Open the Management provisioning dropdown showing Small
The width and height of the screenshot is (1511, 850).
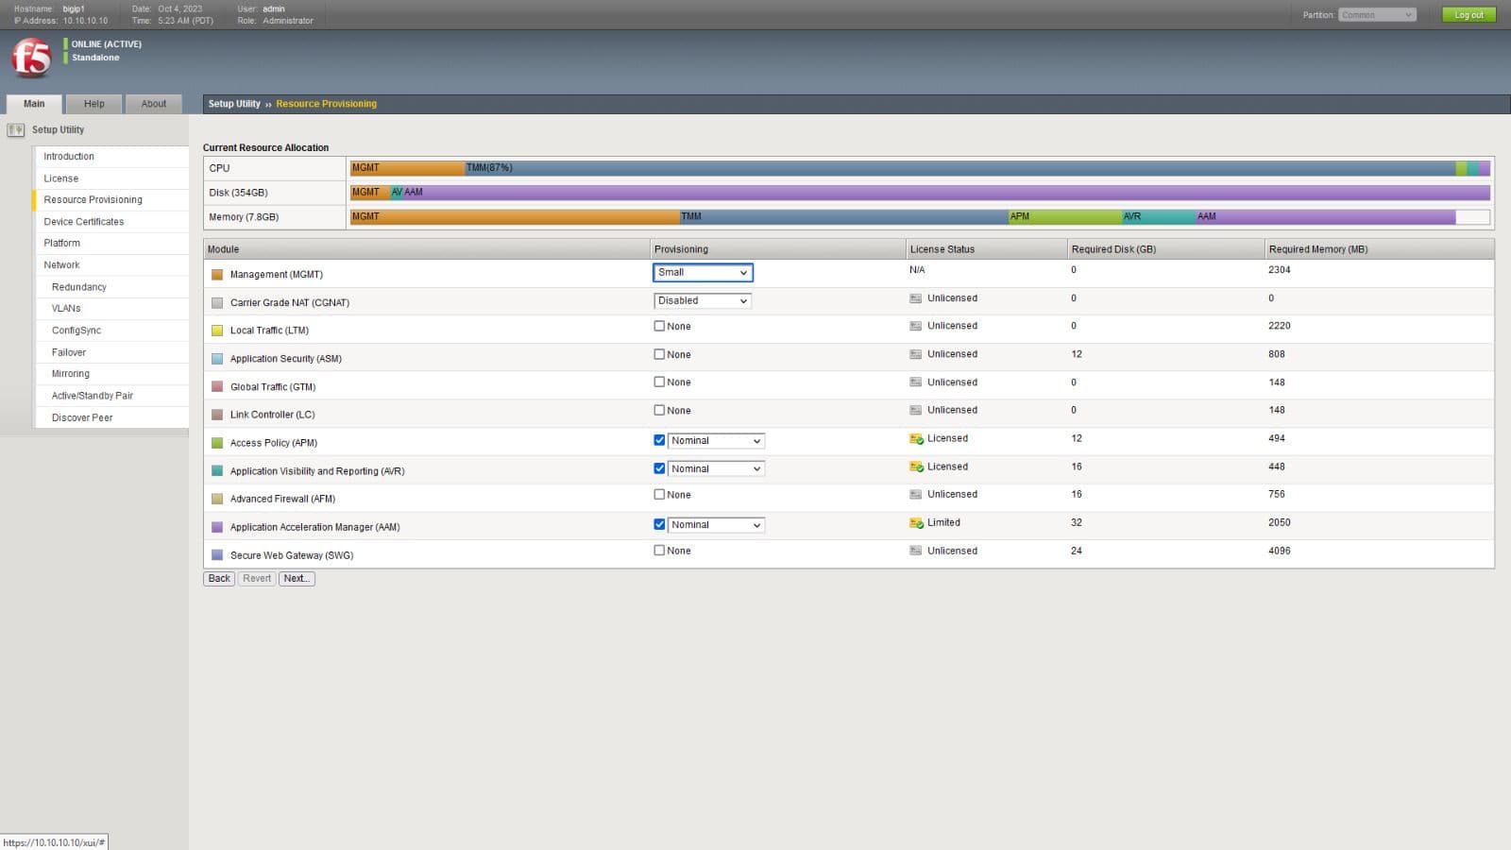point(703,272)
